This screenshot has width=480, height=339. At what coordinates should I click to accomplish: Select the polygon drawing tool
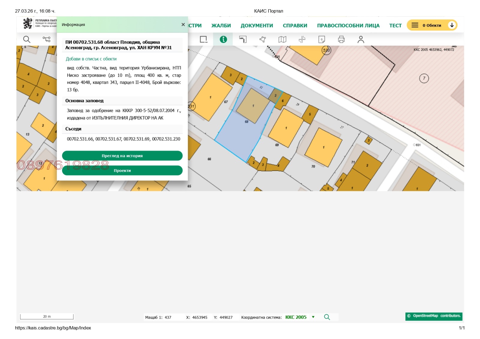(262, 39)
